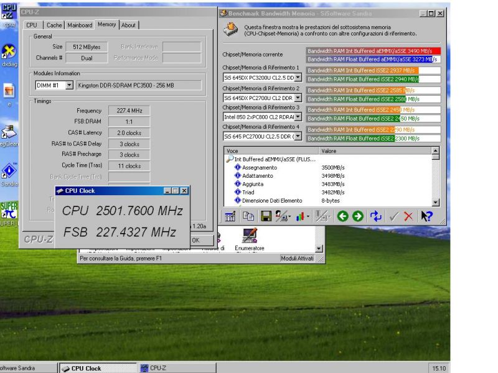Image resolution: width=498 pixels, height=373 pixels.
Task: Select the Assegnamento row in results
Action: (x=328, y=167)
